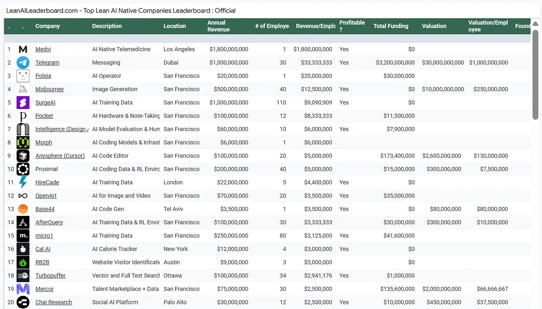Image resolution: width=542 pixels, height=309 pixels.
Task: Click the Anysphere cube logo
Action: 23,156
